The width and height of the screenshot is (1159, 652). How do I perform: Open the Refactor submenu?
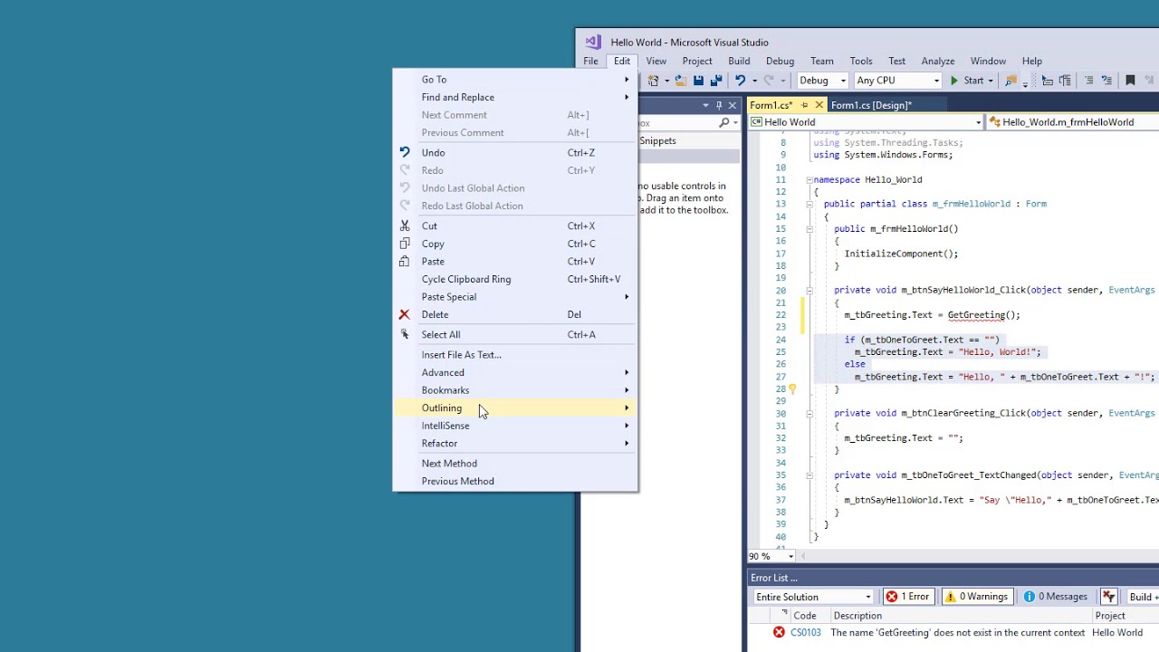tap(515, 443)
